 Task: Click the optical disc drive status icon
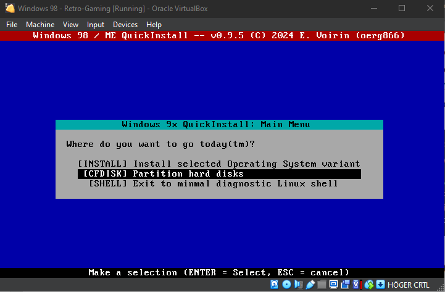tap(286, 285)
